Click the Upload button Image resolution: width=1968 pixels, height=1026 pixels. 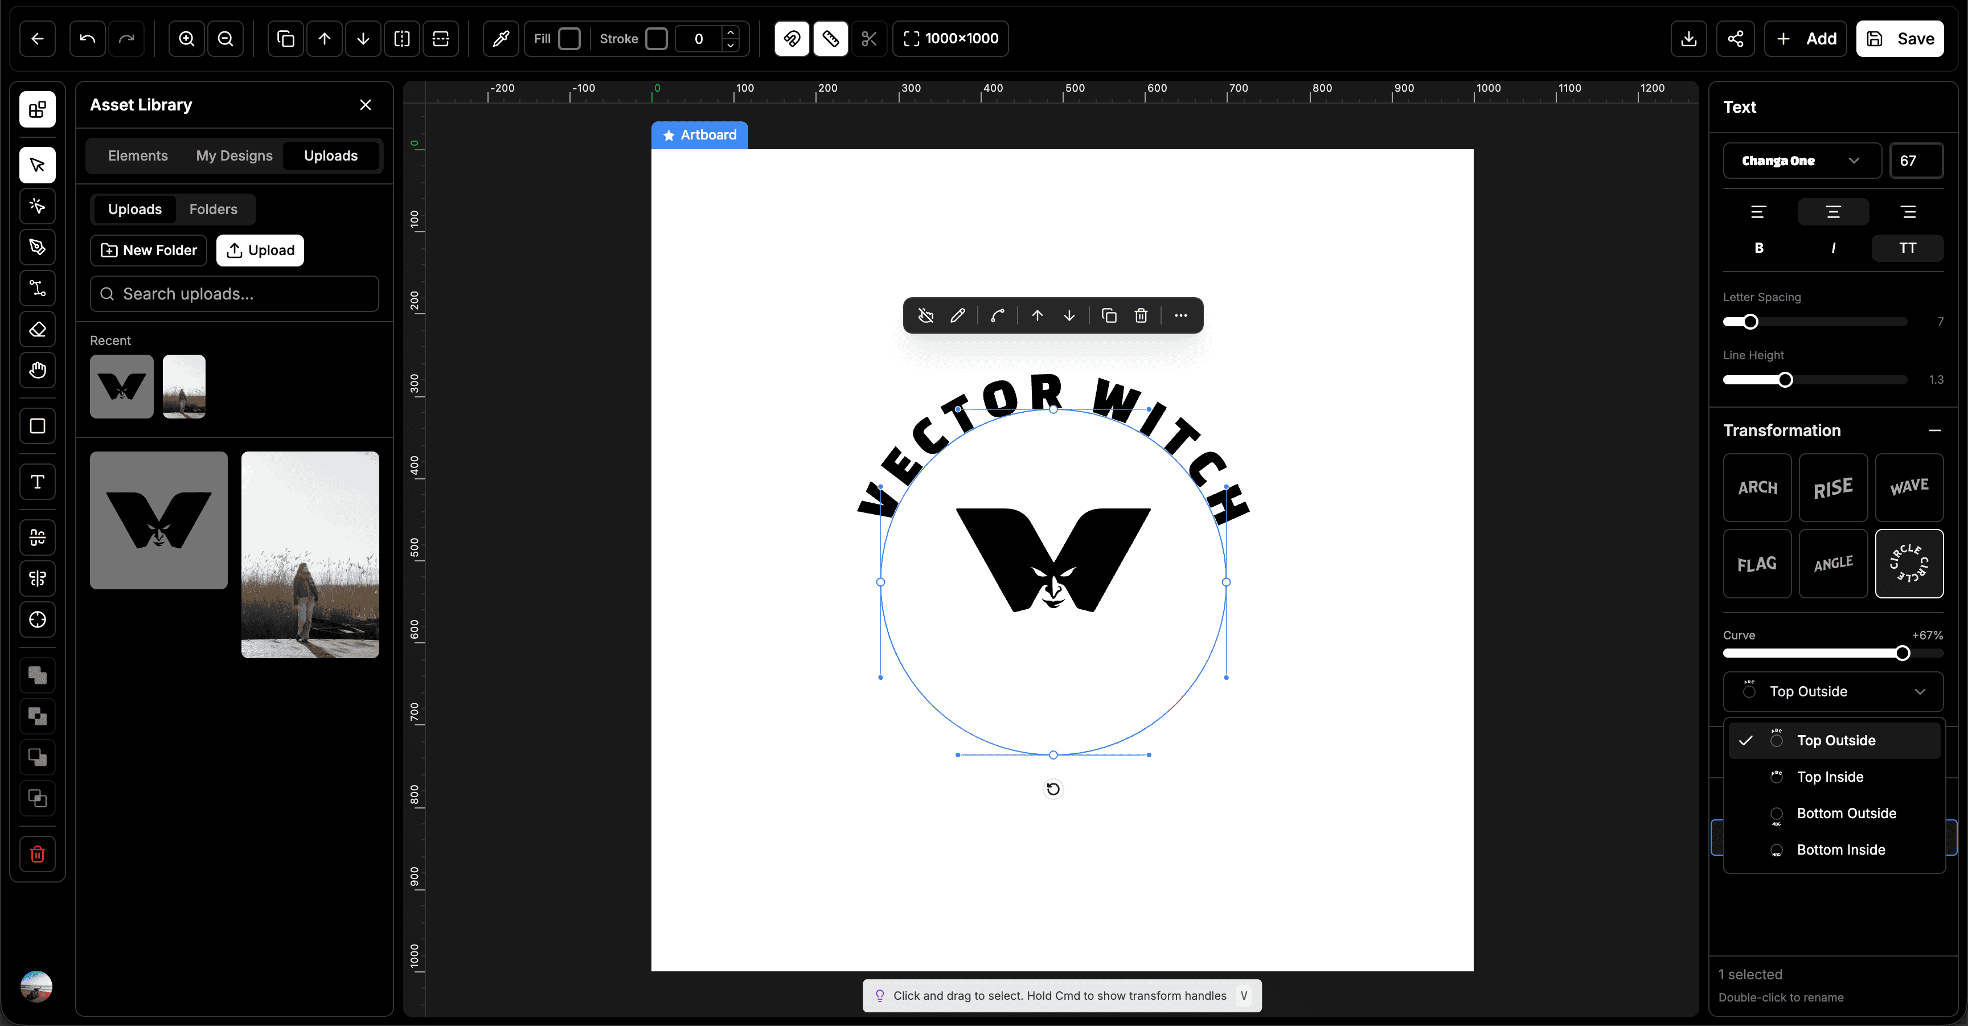click(260, 251)
